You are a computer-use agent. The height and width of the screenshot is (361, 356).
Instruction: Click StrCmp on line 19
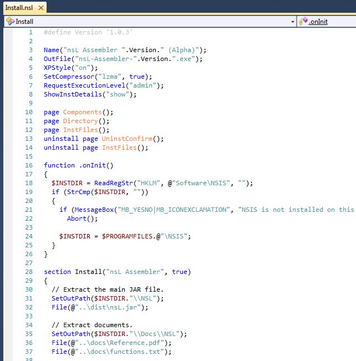[79, 192]
